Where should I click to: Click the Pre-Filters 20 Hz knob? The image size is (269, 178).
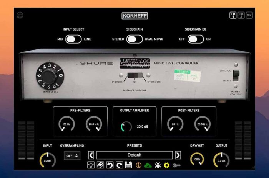tap(67, 124)
